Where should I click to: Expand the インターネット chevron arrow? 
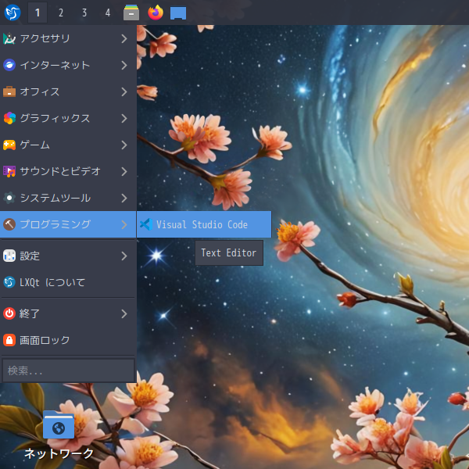point(124,65)
